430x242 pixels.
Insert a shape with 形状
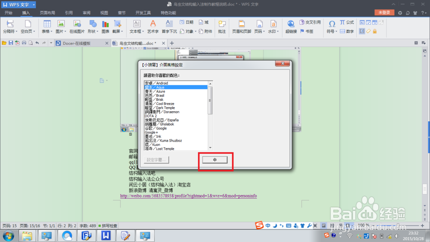[93, 27]
